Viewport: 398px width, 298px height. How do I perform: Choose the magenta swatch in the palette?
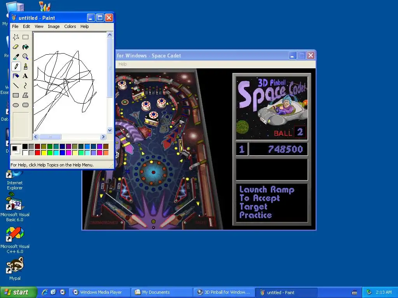(x=68, y=152)
